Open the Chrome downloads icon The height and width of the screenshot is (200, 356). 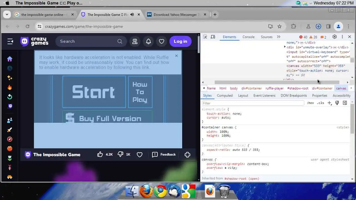click(318, 26)
